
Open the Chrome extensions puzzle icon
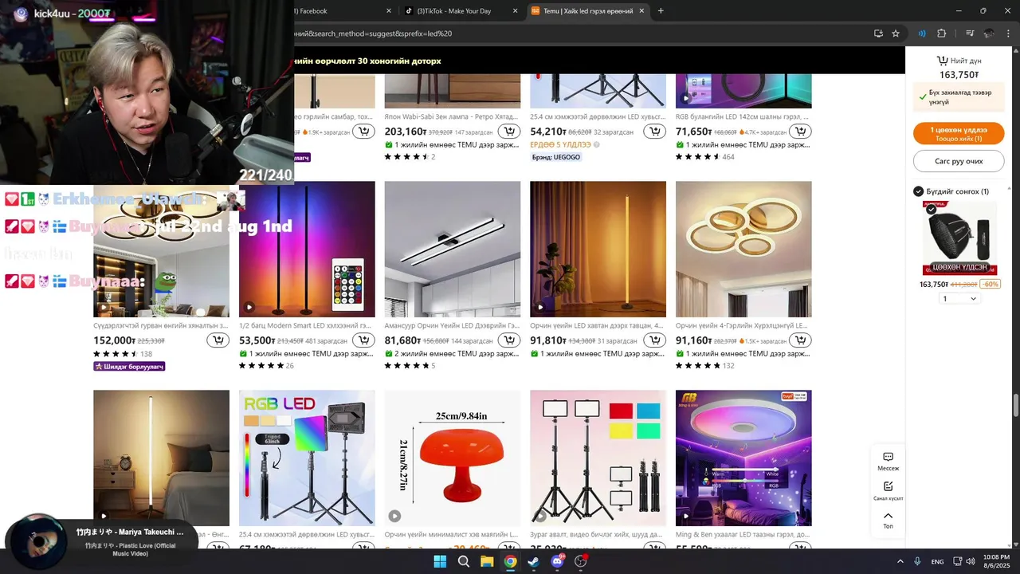942,33
